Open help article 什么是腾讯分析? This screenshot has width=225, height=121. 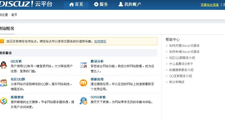tap(181, 64)
